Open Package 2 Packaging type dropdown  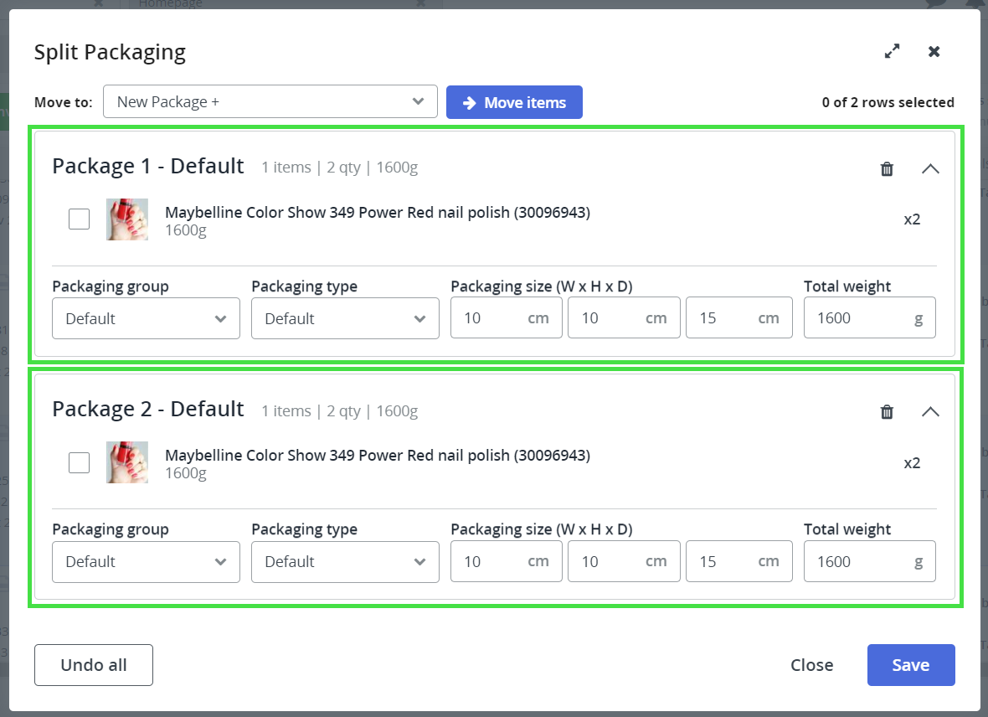click(345, 562)
